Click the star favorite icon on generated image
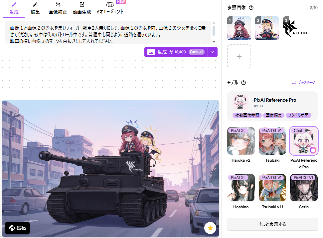Viewport: 323px width, 238px height. click(x=210, y=228)
